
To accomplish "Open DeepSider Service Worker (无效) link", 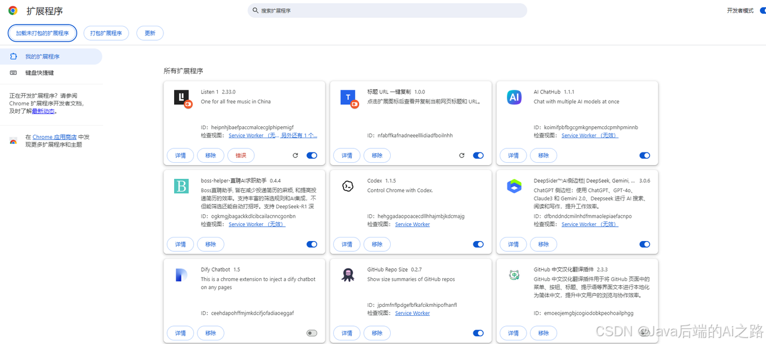I will (589, 224).
